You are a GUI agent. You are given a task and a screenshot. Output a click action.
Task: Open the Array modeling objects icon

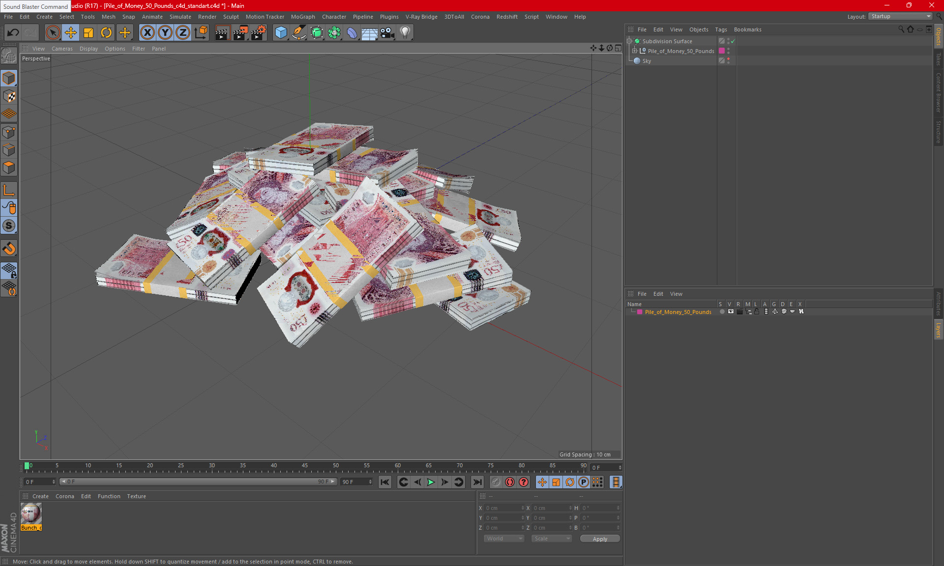click(x=334, y=33)
